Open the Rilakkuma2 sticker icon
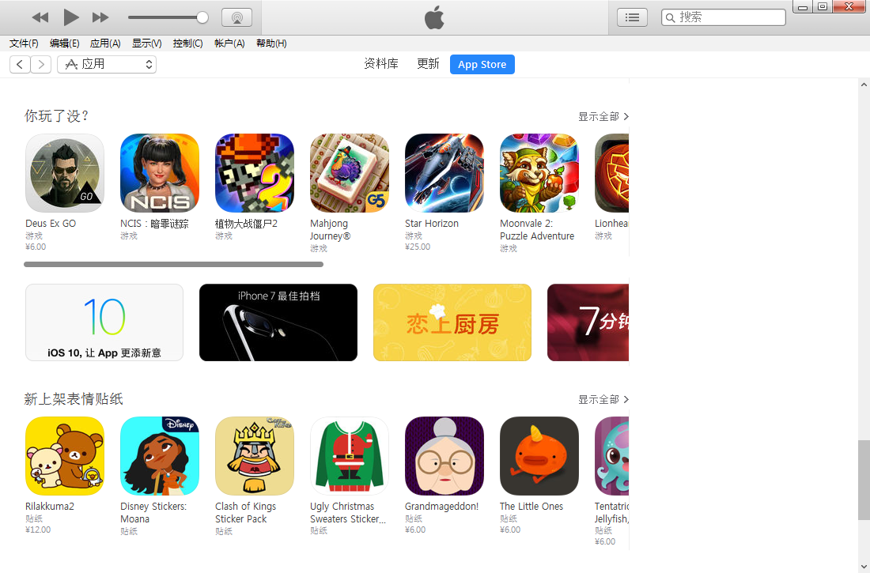 [x=65, y=456]
